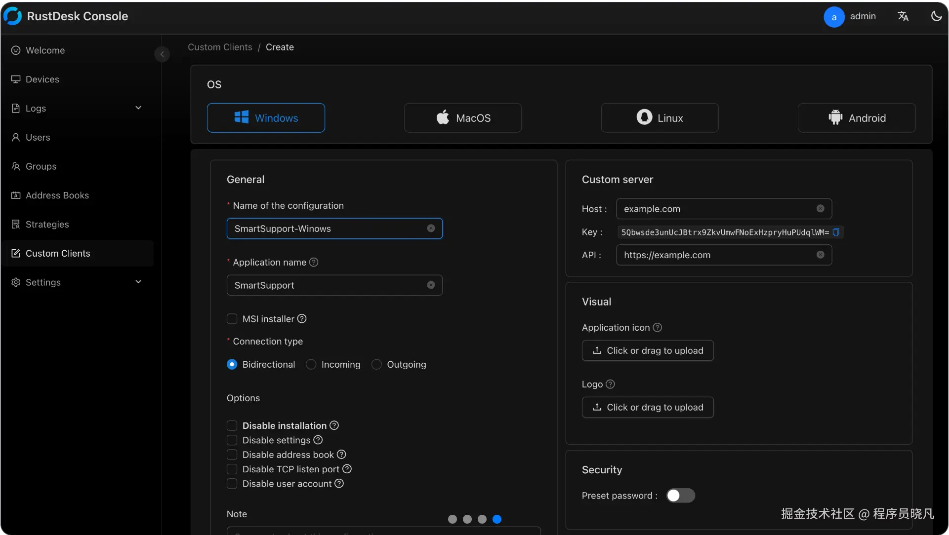949x535 pixels.
Task: Turn on Preset password switch
Action: pos(680,496)
